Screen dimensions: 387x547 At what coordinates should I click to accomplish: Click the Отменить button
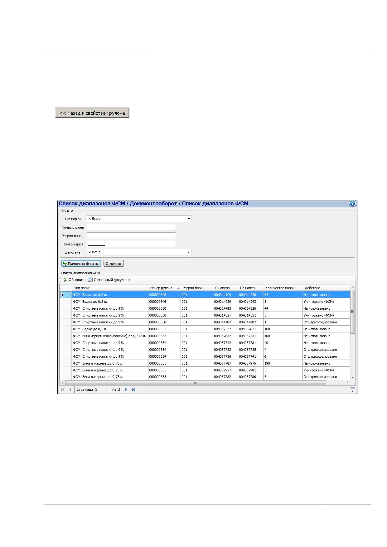(x=113, y=264)
